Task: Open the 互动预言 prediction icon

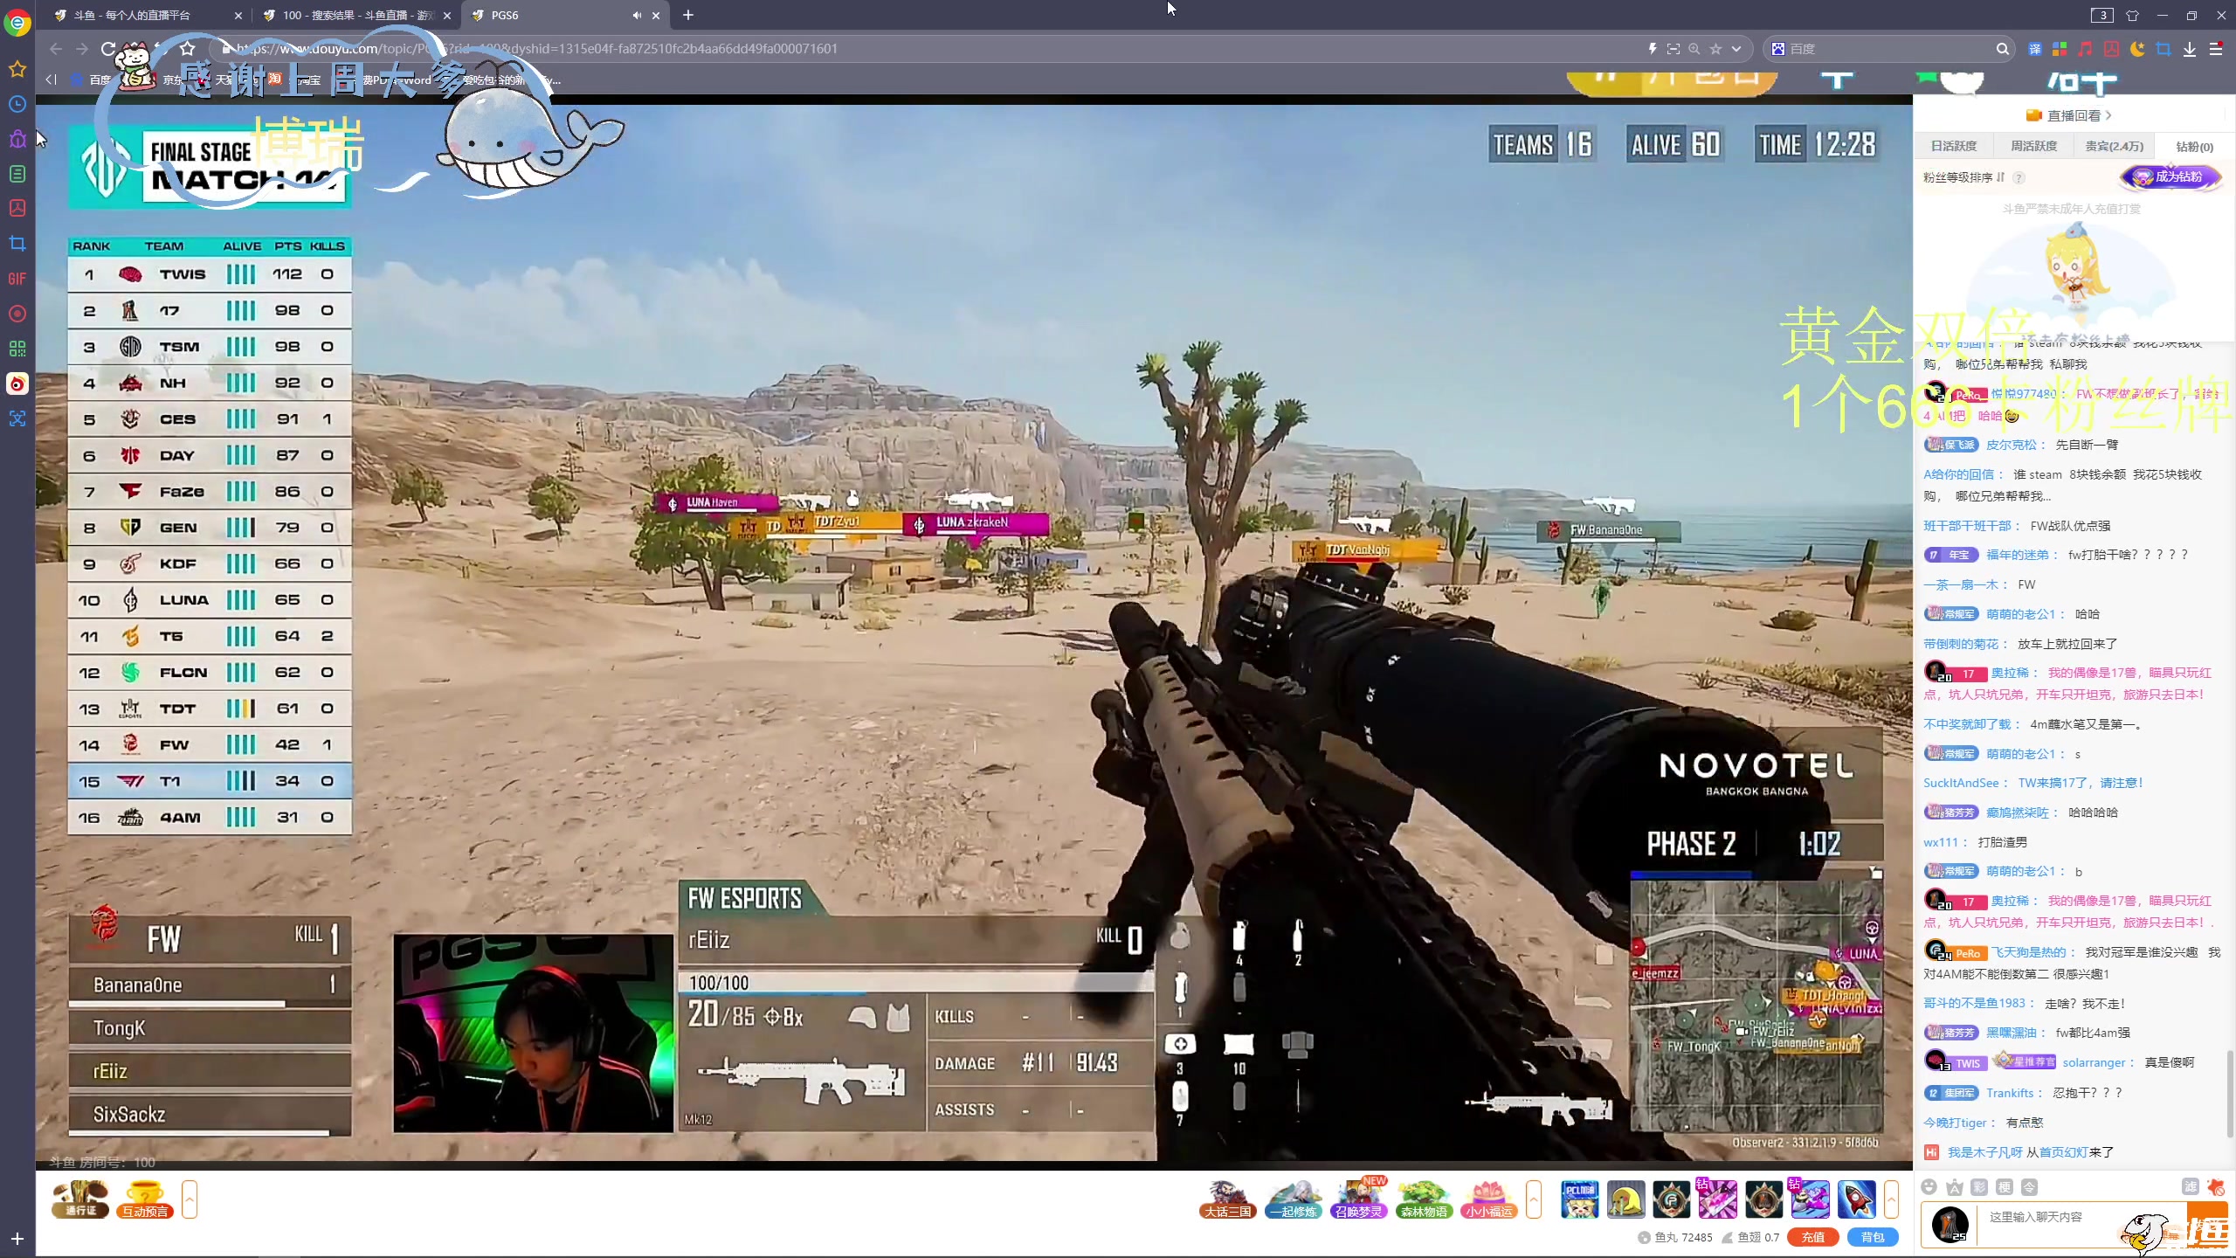Action: click(x=145, y=1199)
